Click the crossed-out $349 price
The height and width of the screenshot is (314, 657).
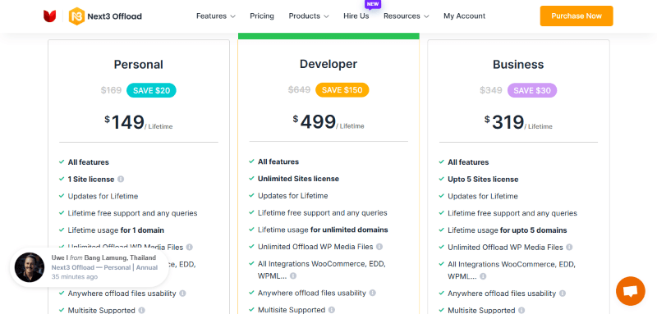pyautogui.click(x=490, y=90)
